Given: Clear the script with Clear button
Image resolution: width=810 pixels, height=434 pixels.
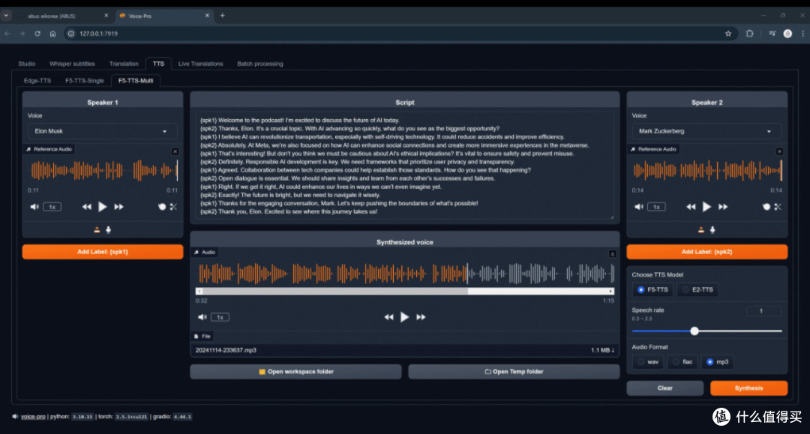Looking at the screenshot, I should pyautogui.click(x=664, y=388).
